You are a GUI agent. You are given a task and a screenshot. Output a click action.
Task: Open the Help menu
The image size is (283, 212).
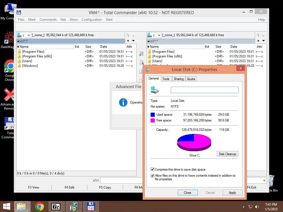261,20
